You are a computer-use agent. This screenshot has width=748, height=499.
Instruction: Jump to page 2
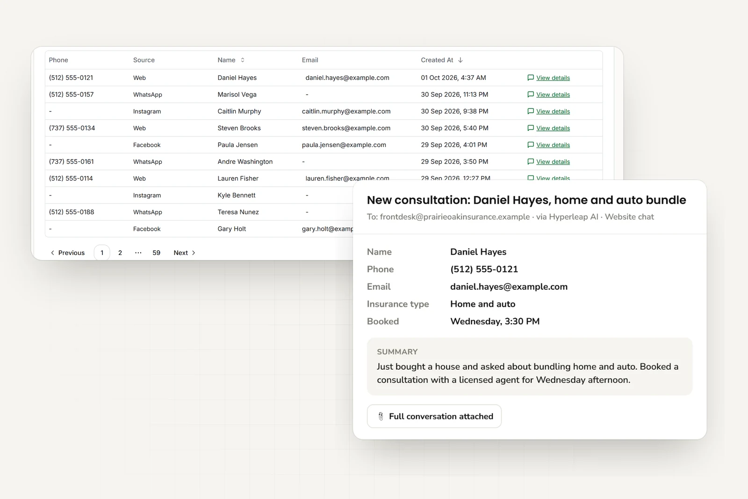pos(120,253)
